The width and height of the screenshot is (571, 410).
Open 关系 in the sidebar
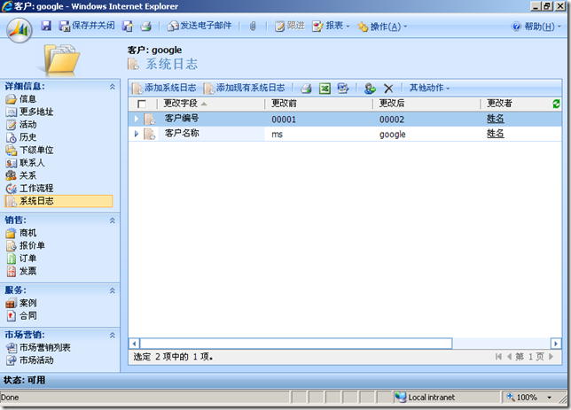[x=21, y=175]
